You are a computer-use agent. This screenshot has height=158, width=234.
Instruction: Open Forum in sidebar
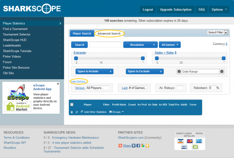[32, 62]
